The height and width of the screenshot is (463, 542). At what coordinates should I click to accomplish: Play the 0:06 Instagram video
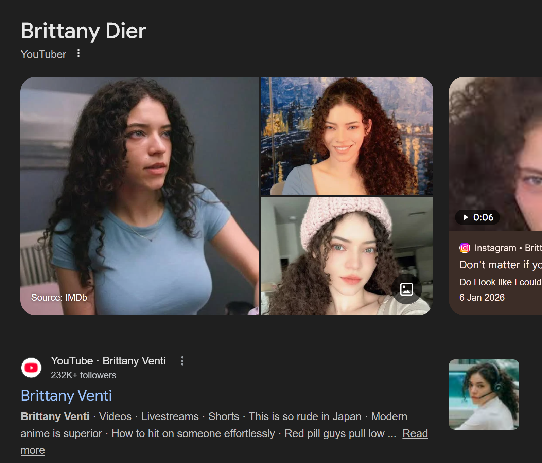477,217
